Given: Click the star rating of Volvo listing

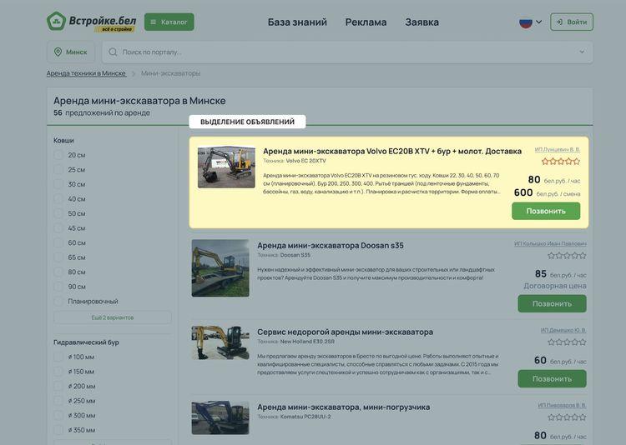Looking at the screenshot, I should [x=561, y=162].
